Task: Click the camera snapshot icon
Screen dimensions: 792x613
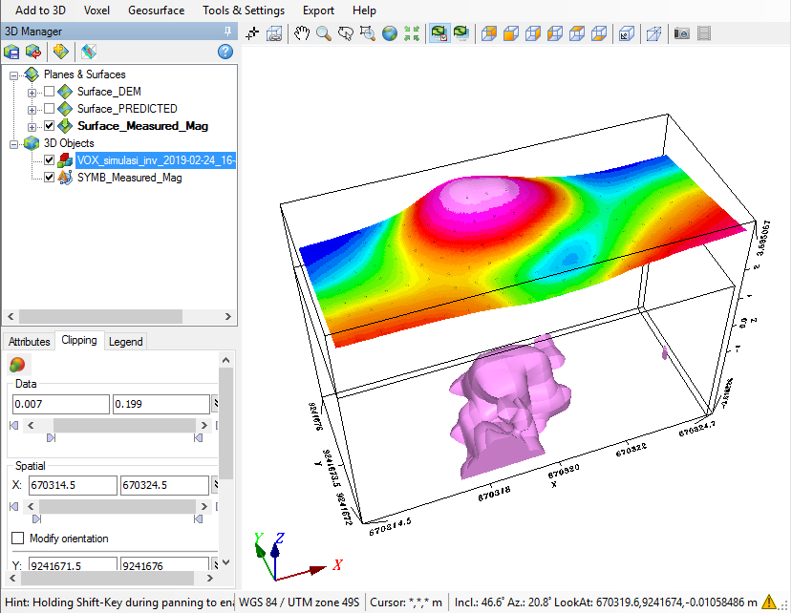Action: coord(682,33)
